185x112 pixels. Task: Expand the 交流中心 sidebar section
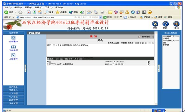(x=14, y=90)
